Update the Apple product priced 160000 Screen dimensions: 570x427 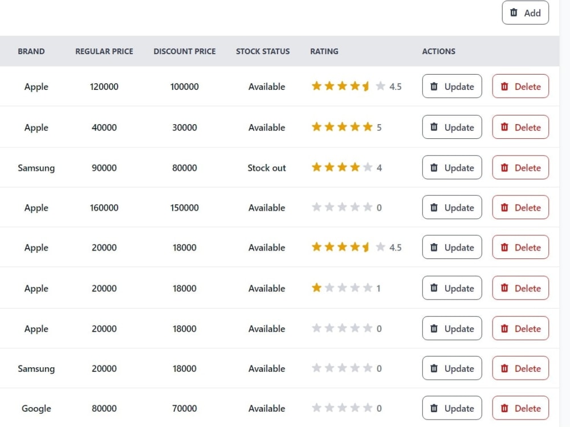[x=452, y=207]
